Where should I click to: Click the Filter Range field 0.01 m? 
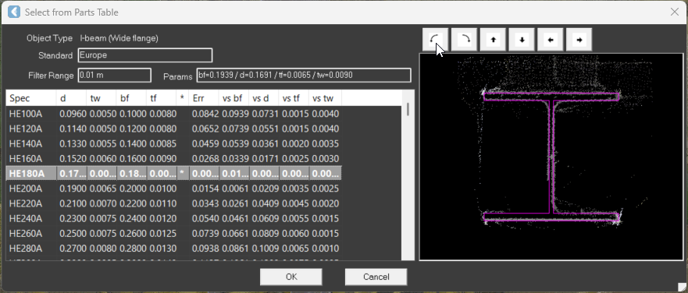pyautogui.click(x=115, y=75)
